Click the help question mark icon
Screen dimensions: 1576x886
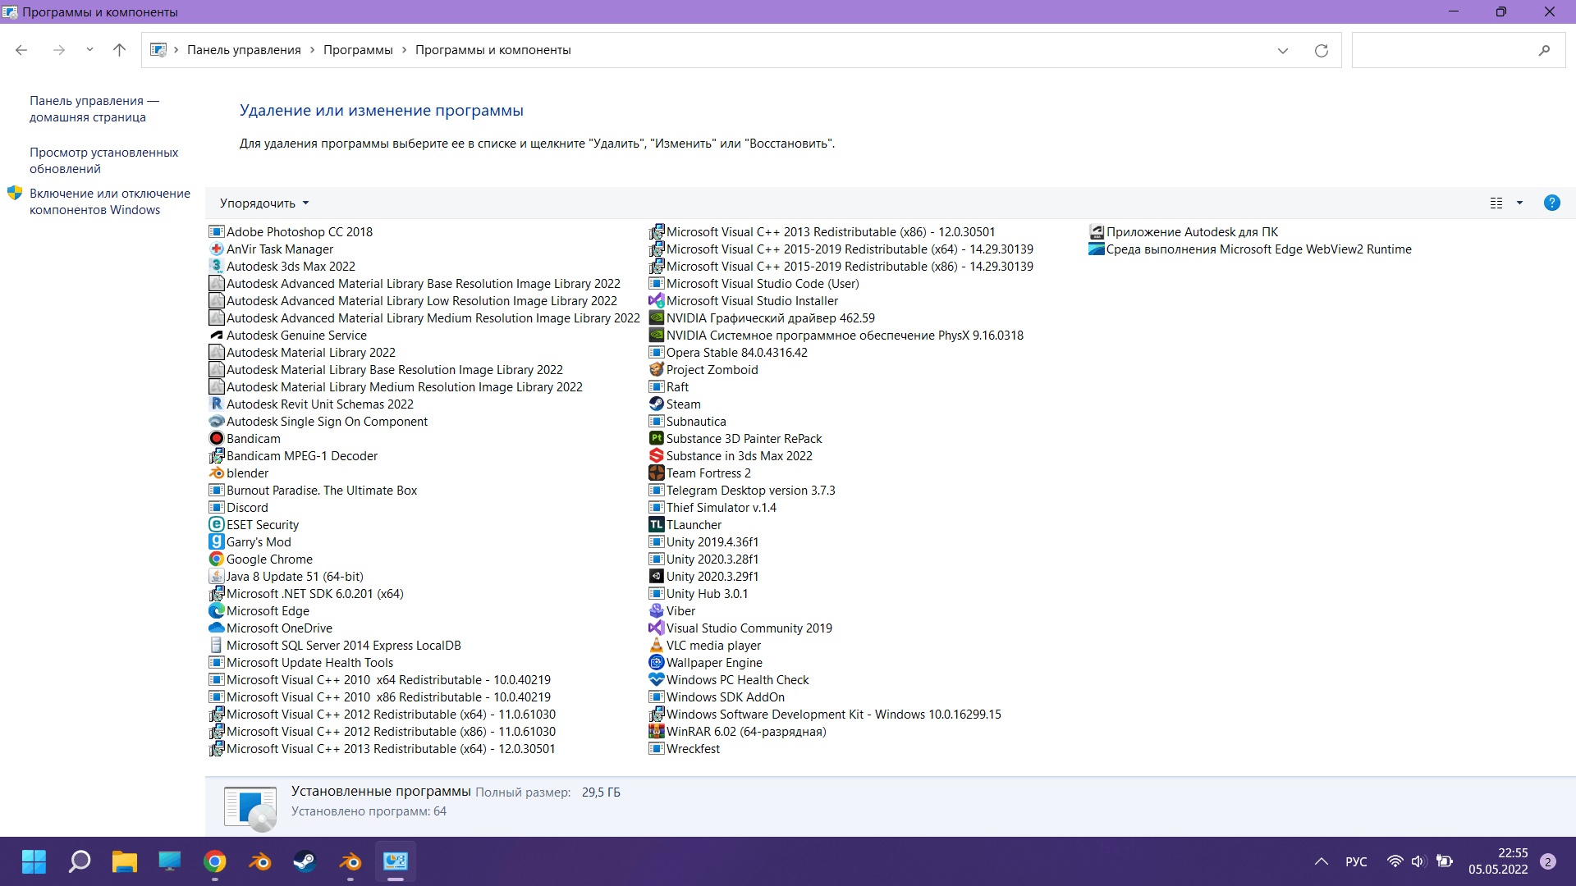[x=1551, y=203]
